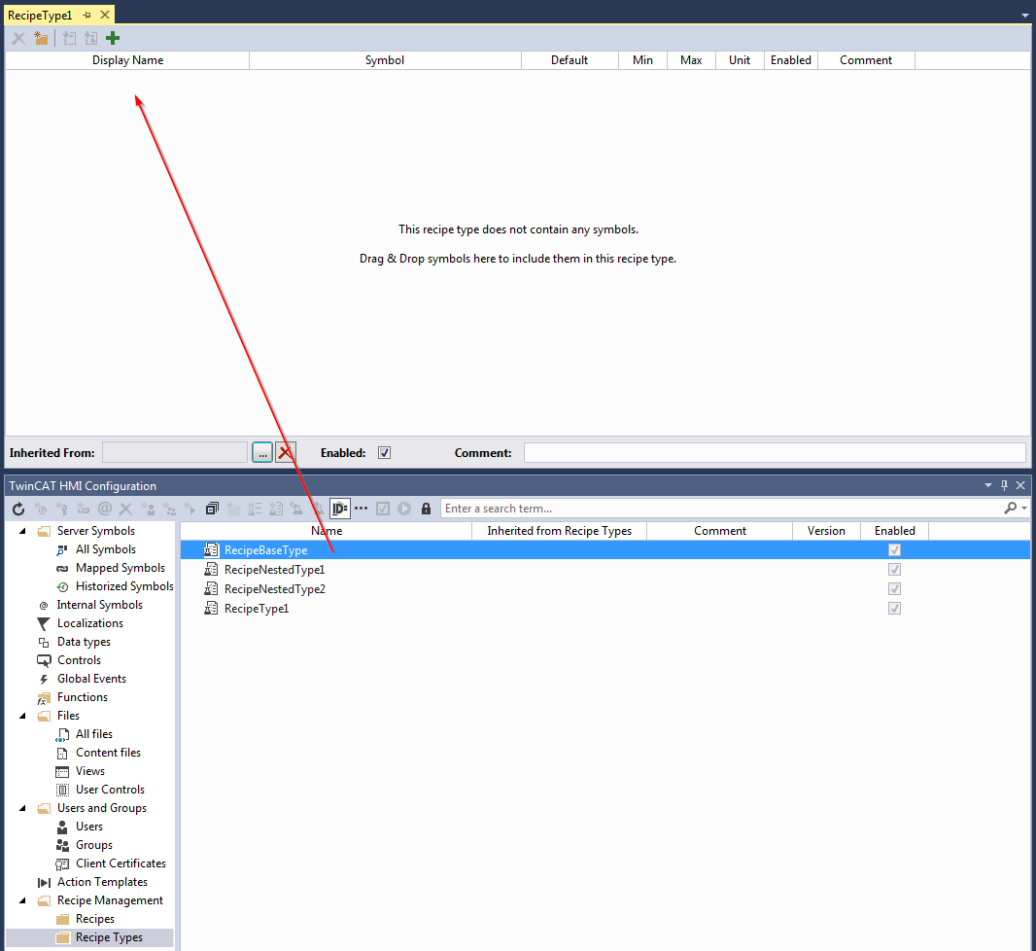
Task: Collapse the Server Symbols tree node
Action: (22, 531)
